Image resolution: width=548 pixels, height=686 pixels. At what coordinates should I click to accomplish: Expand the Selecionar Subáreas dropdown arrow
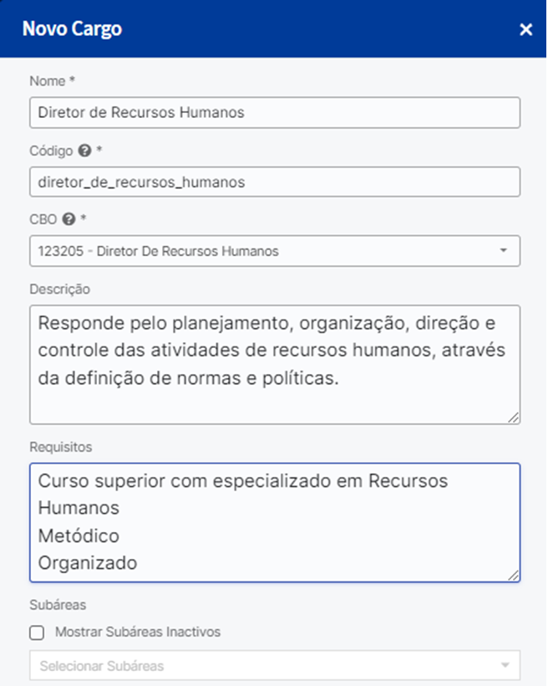pos(504,666)
